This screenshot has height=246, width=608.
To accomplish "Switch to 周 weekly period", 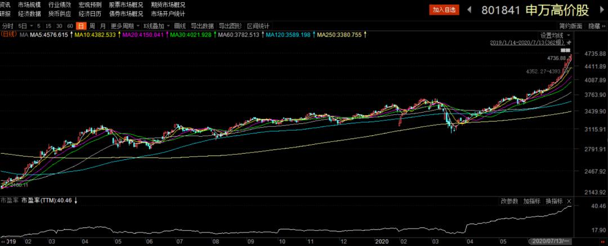I will [92, 26].
